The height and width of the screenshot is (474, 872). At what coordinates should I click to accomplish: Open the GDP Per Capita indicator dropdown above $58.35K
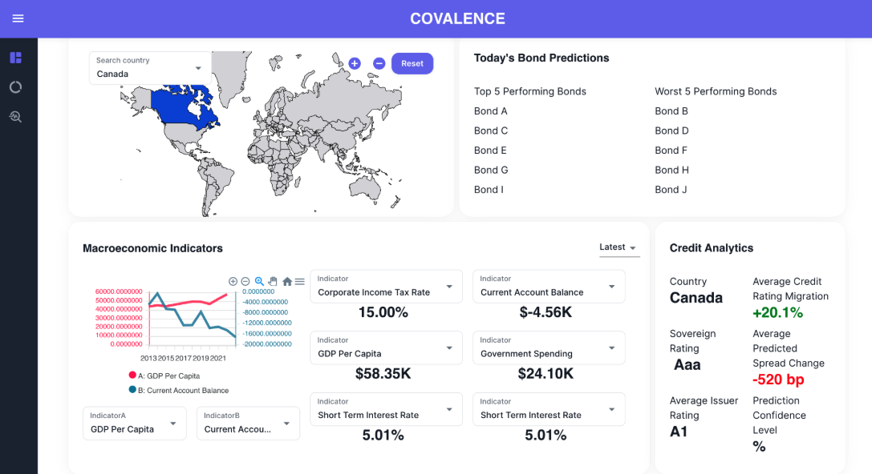coord(386,348)
